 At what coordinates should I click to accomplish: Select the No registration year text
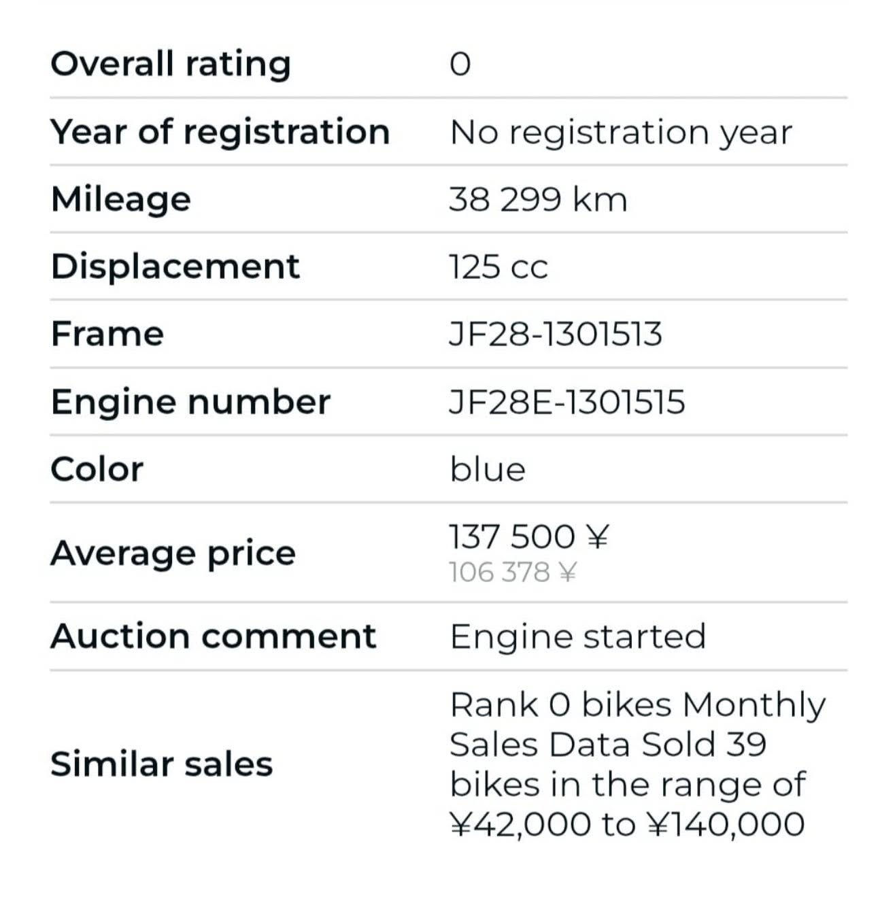621,132
